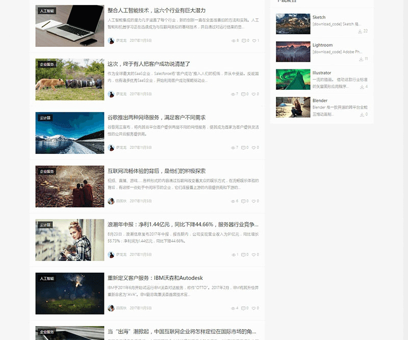
Task: Open comments icon of 把客户成功说清楚了 article
Action: coord(243,94)
